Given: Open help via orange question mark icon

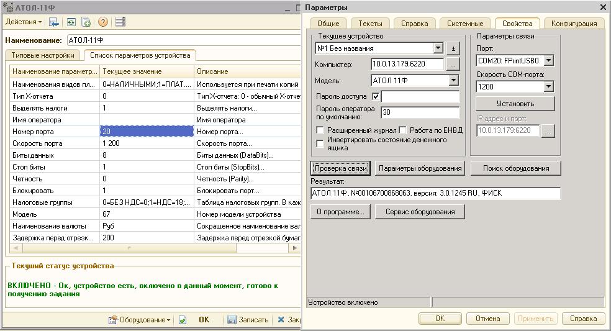Looking at the screenshot, I should [x=103, y=22].
